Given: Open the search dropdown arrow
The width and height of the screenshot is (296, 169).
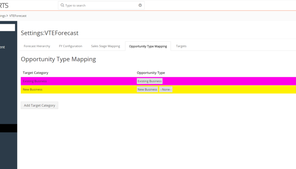Looking at the screenshot, I should (x=140, y=5).
